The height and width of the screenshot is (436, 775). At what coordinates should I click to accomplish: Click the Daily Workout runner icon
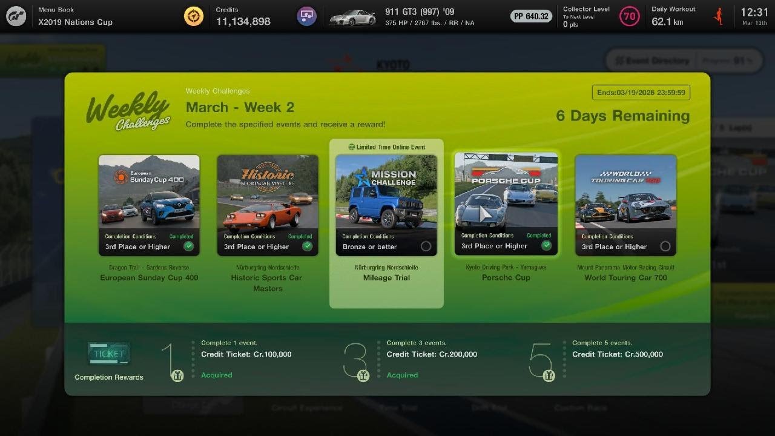tap(719, 16)
